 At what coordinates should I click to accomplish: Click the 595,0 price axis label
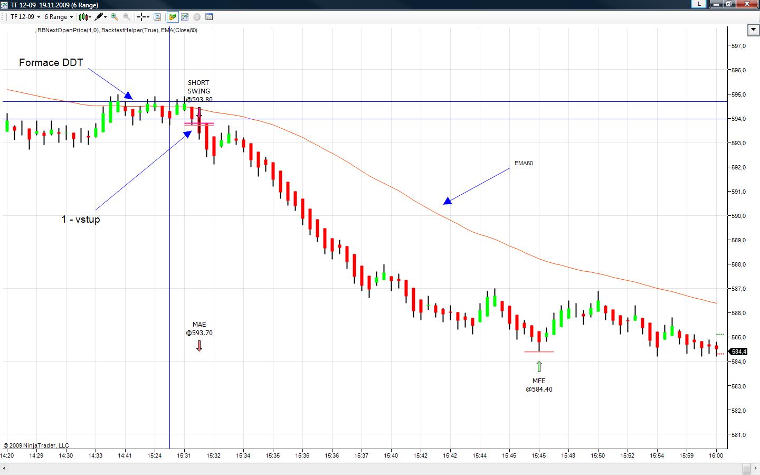click(x=738, y=94)
